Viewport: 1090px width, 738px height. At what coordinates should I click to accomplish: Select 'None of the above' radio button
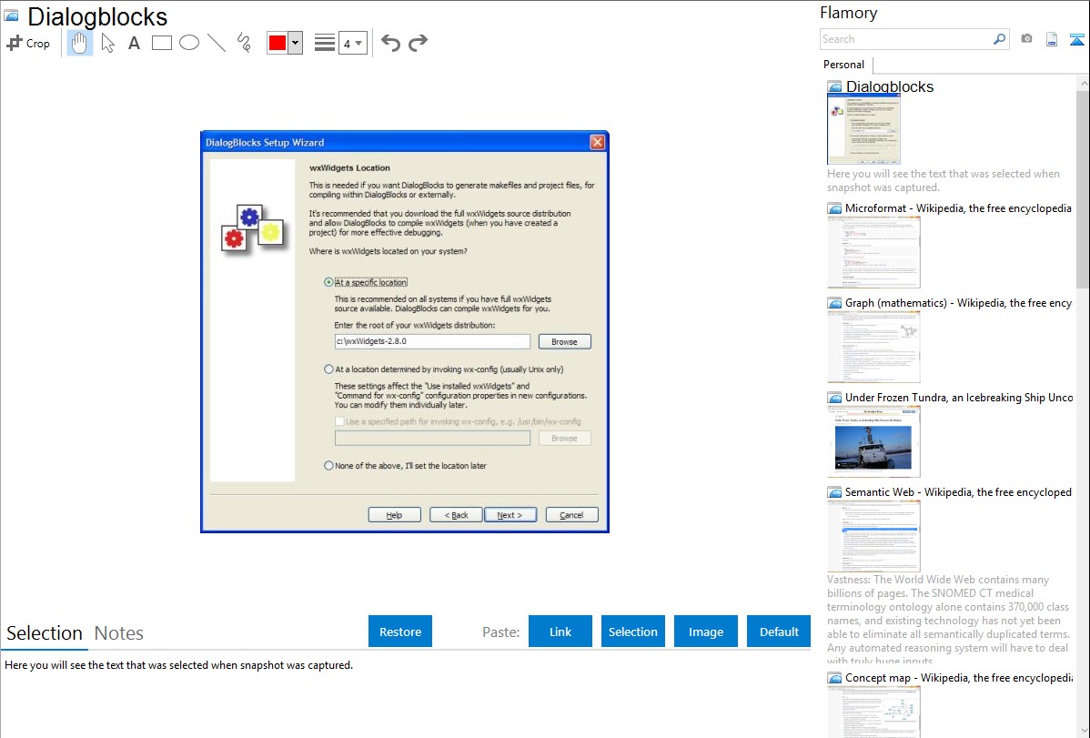[328, 465]
